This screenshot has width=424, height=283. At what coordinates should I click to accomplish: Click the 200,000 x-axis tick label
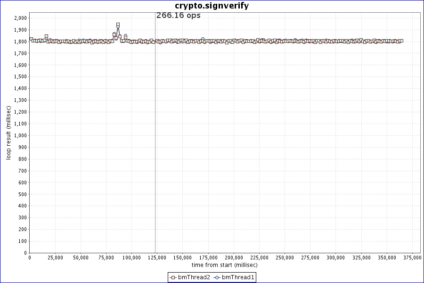click(x=234, y=258)
